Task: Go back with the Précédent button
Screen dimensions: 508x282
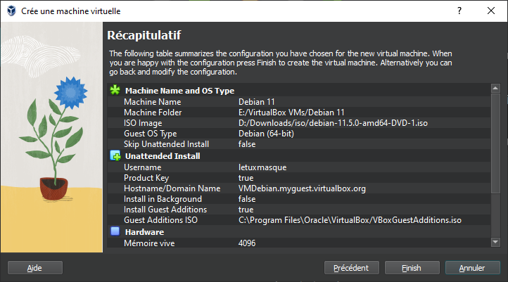Action: 352,268
